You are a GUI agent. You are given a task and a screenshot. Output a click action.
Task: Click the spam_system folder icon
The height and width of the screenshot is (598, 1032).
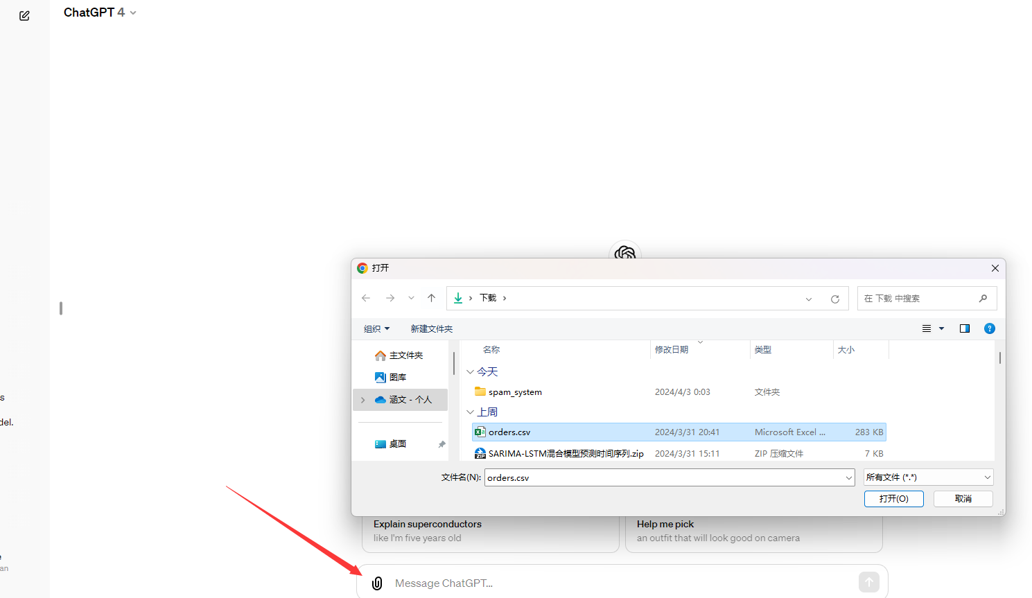[x=480, y=392]
